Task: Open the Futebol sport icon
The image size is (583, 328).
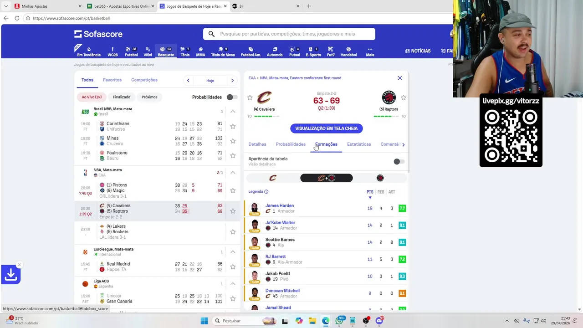Action: [131, 51]
